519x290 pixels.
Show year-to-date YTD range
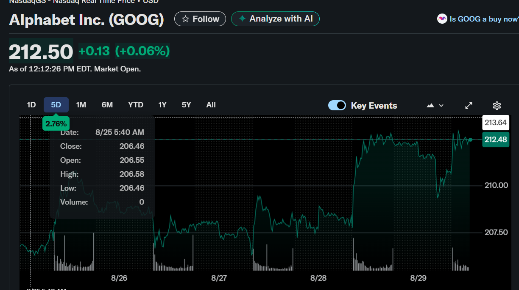(136, 105)
